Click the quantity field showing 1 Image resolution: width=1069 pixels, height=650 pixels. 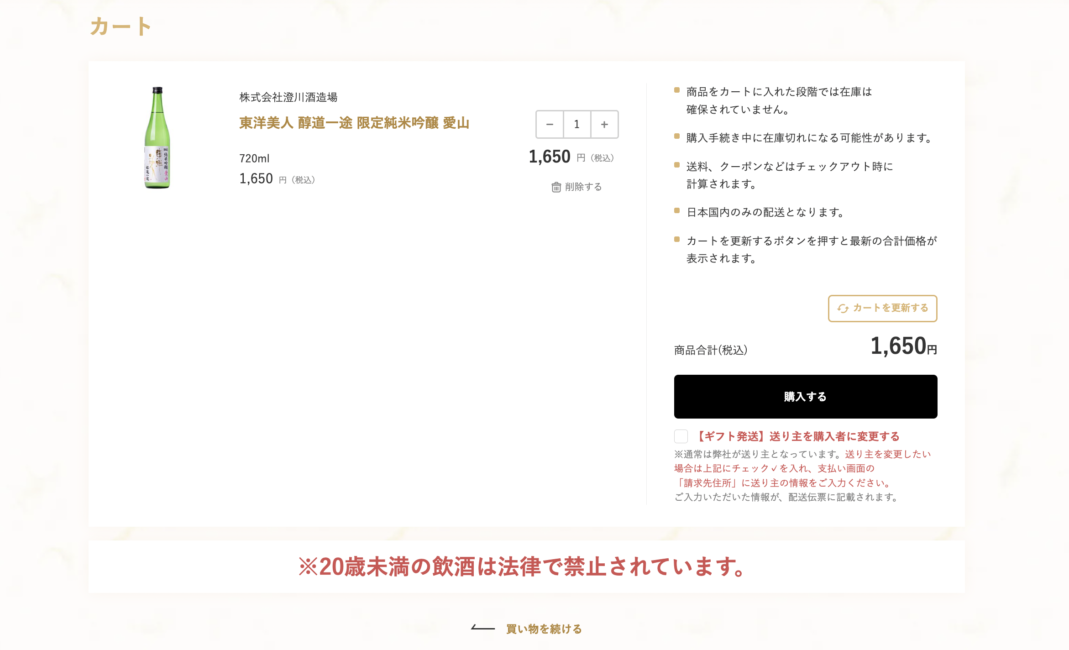click(x=577, y=124)
